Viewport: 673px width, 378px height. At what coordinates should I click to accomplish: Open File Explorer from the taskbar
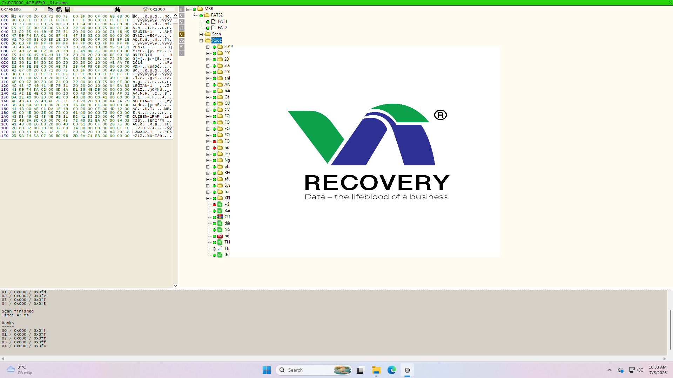[x=376, y=370]
